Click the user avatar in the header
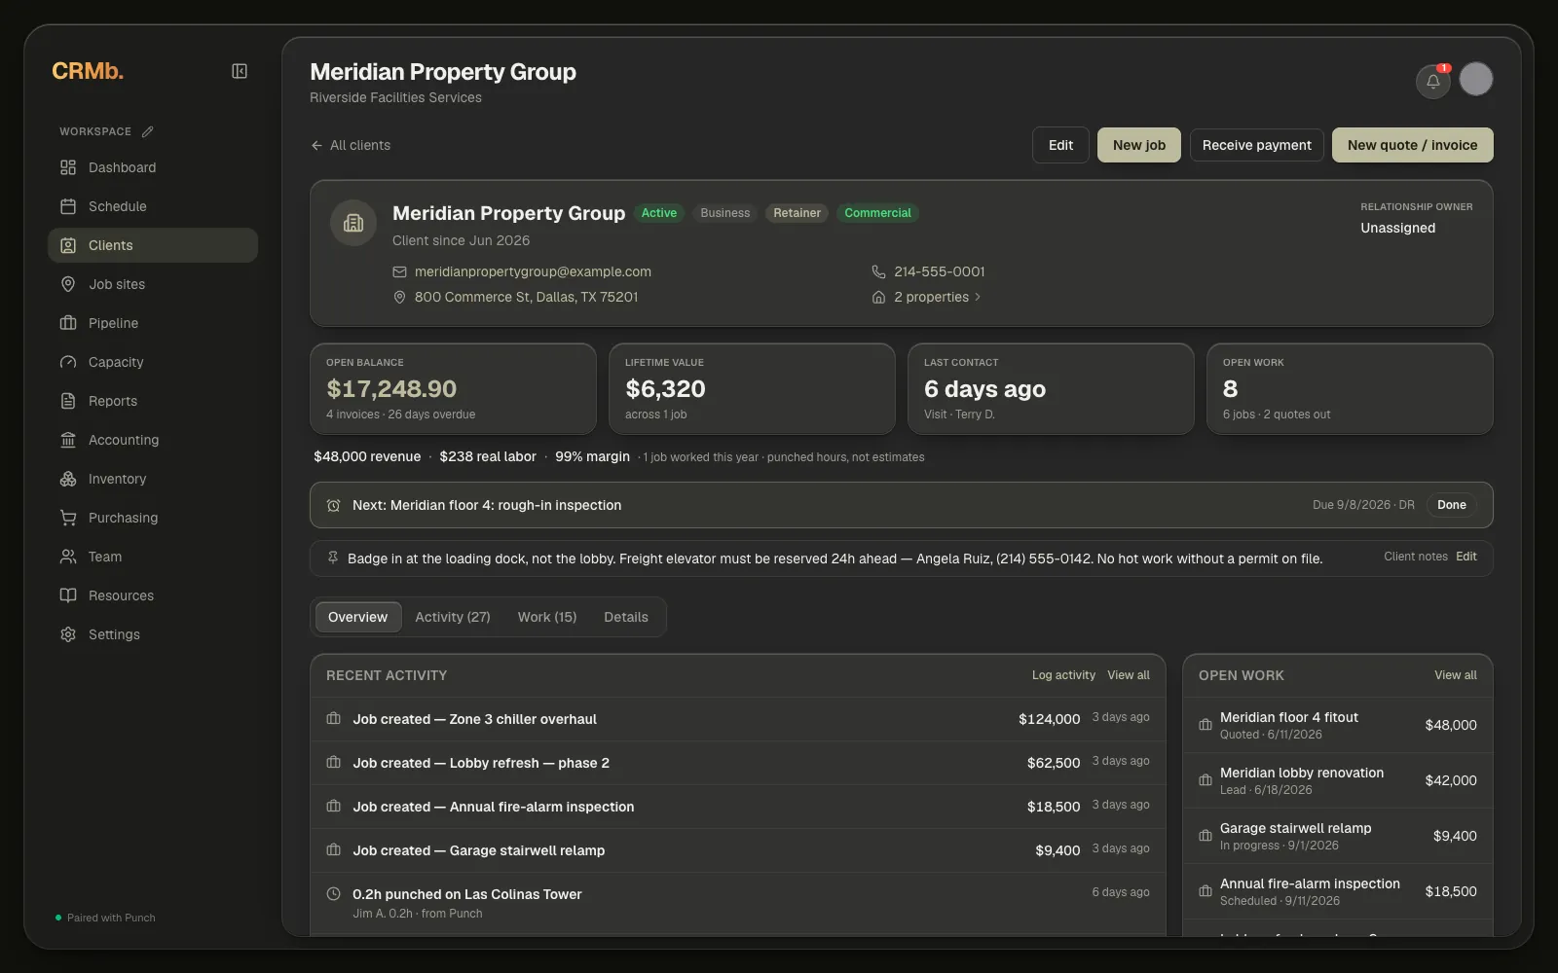The width and height of the screenshot is (1558, 973). click(x=1476, y=79)
